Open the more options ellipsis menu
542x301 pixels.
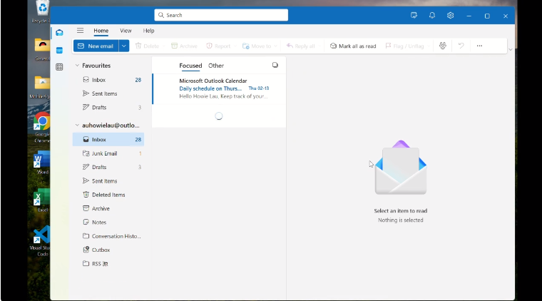coord(479,46)
